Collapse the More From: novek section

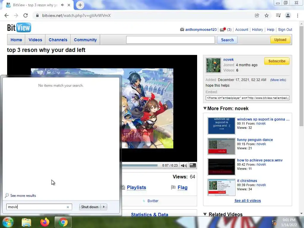coord(205,108)
